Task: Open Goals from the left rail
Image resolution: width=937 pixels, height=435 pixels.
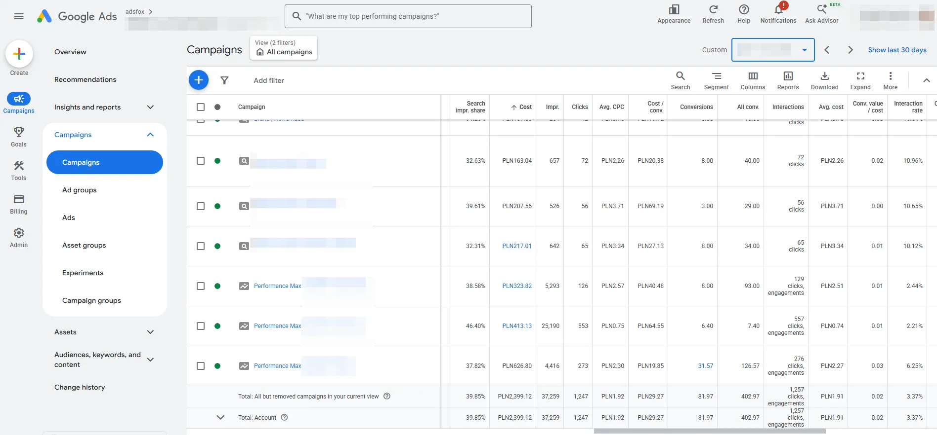Action: point(19,137)
